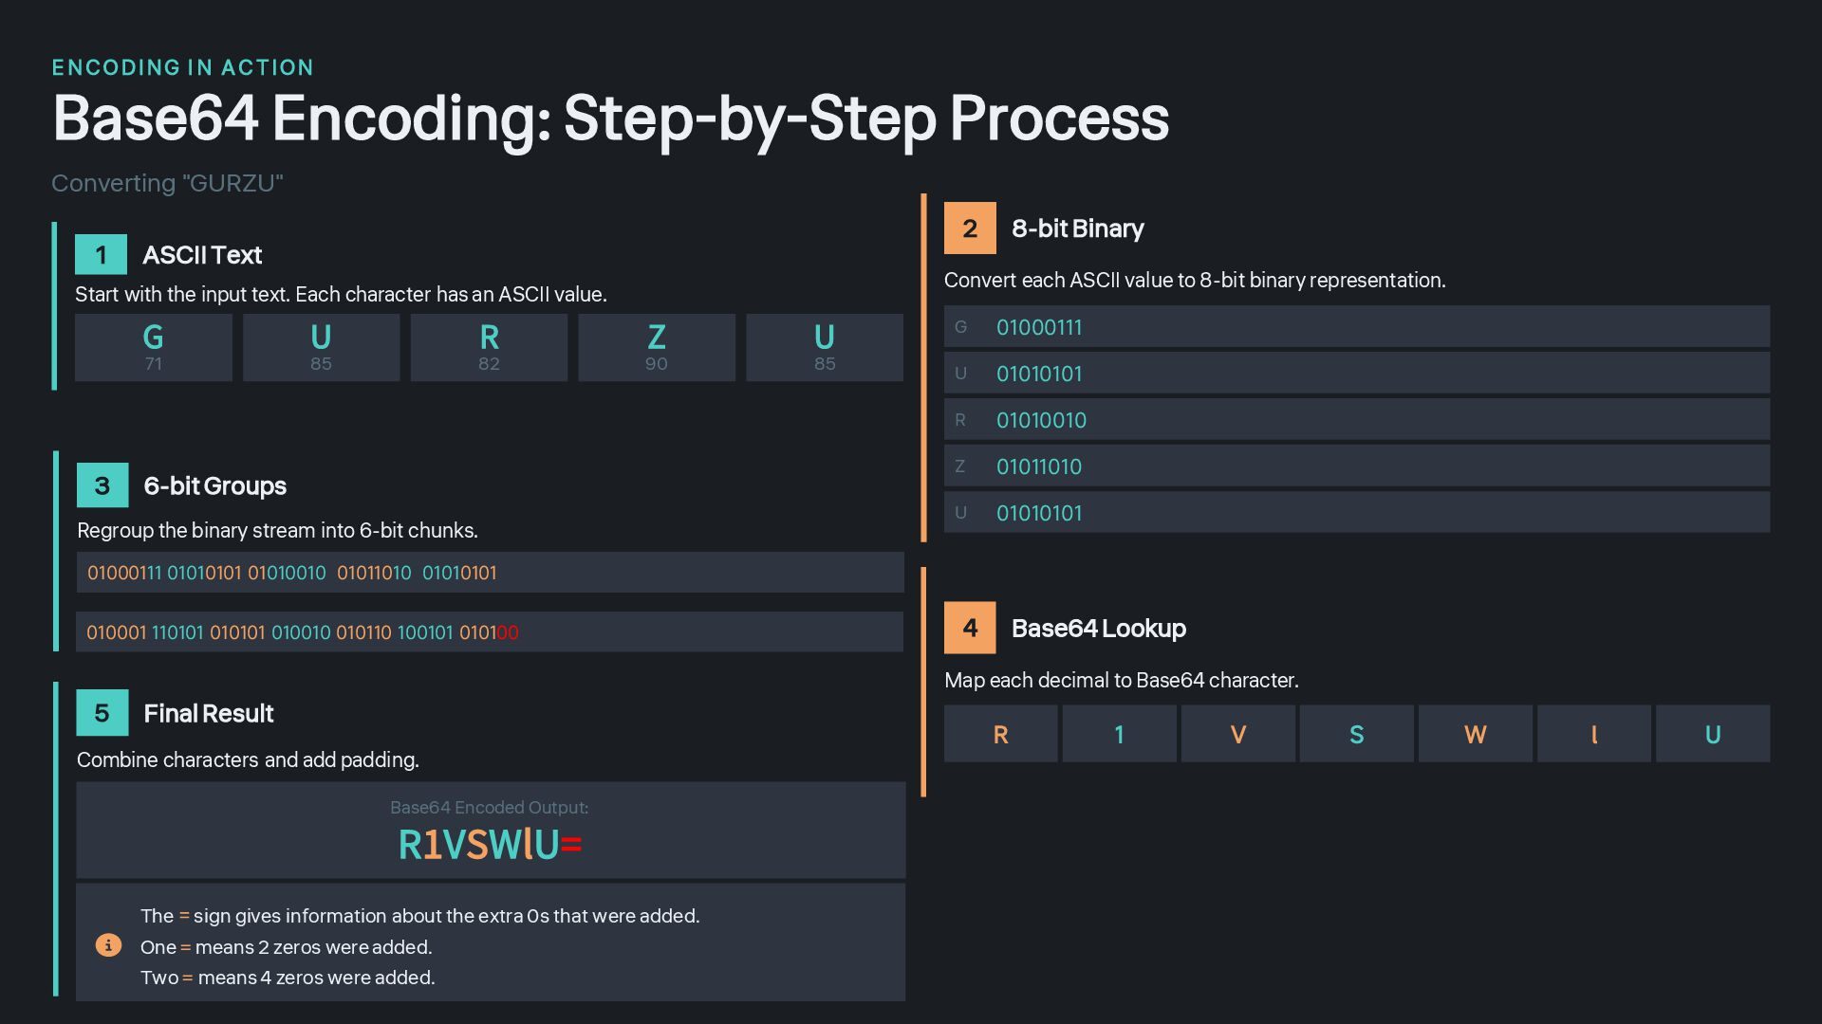
Task: Click the Converting "GURZU" subtitle
Action: tap(167, 183)
